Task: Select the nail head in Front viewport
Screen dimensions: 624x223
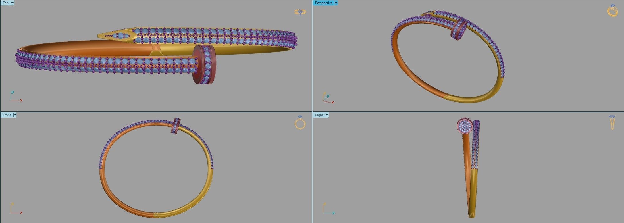Action: tap(176, 126)
